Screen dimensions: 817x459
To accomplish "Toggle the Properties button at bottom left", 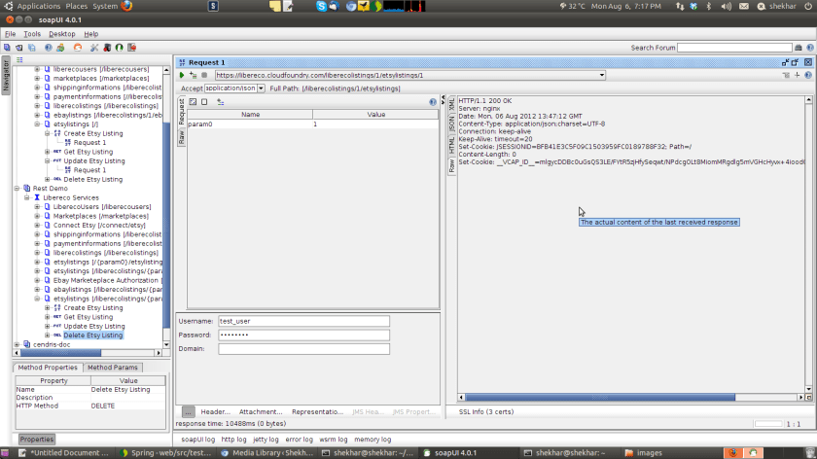I will (37, 440).
